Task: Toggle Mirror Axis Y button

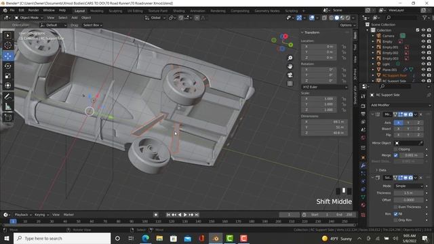Action: 408,122
